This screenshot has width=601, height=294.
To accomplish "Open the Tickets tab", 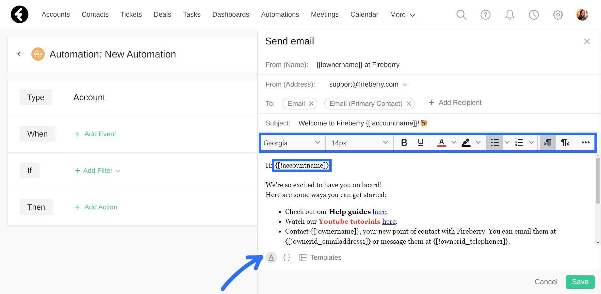I will (131, 14).
